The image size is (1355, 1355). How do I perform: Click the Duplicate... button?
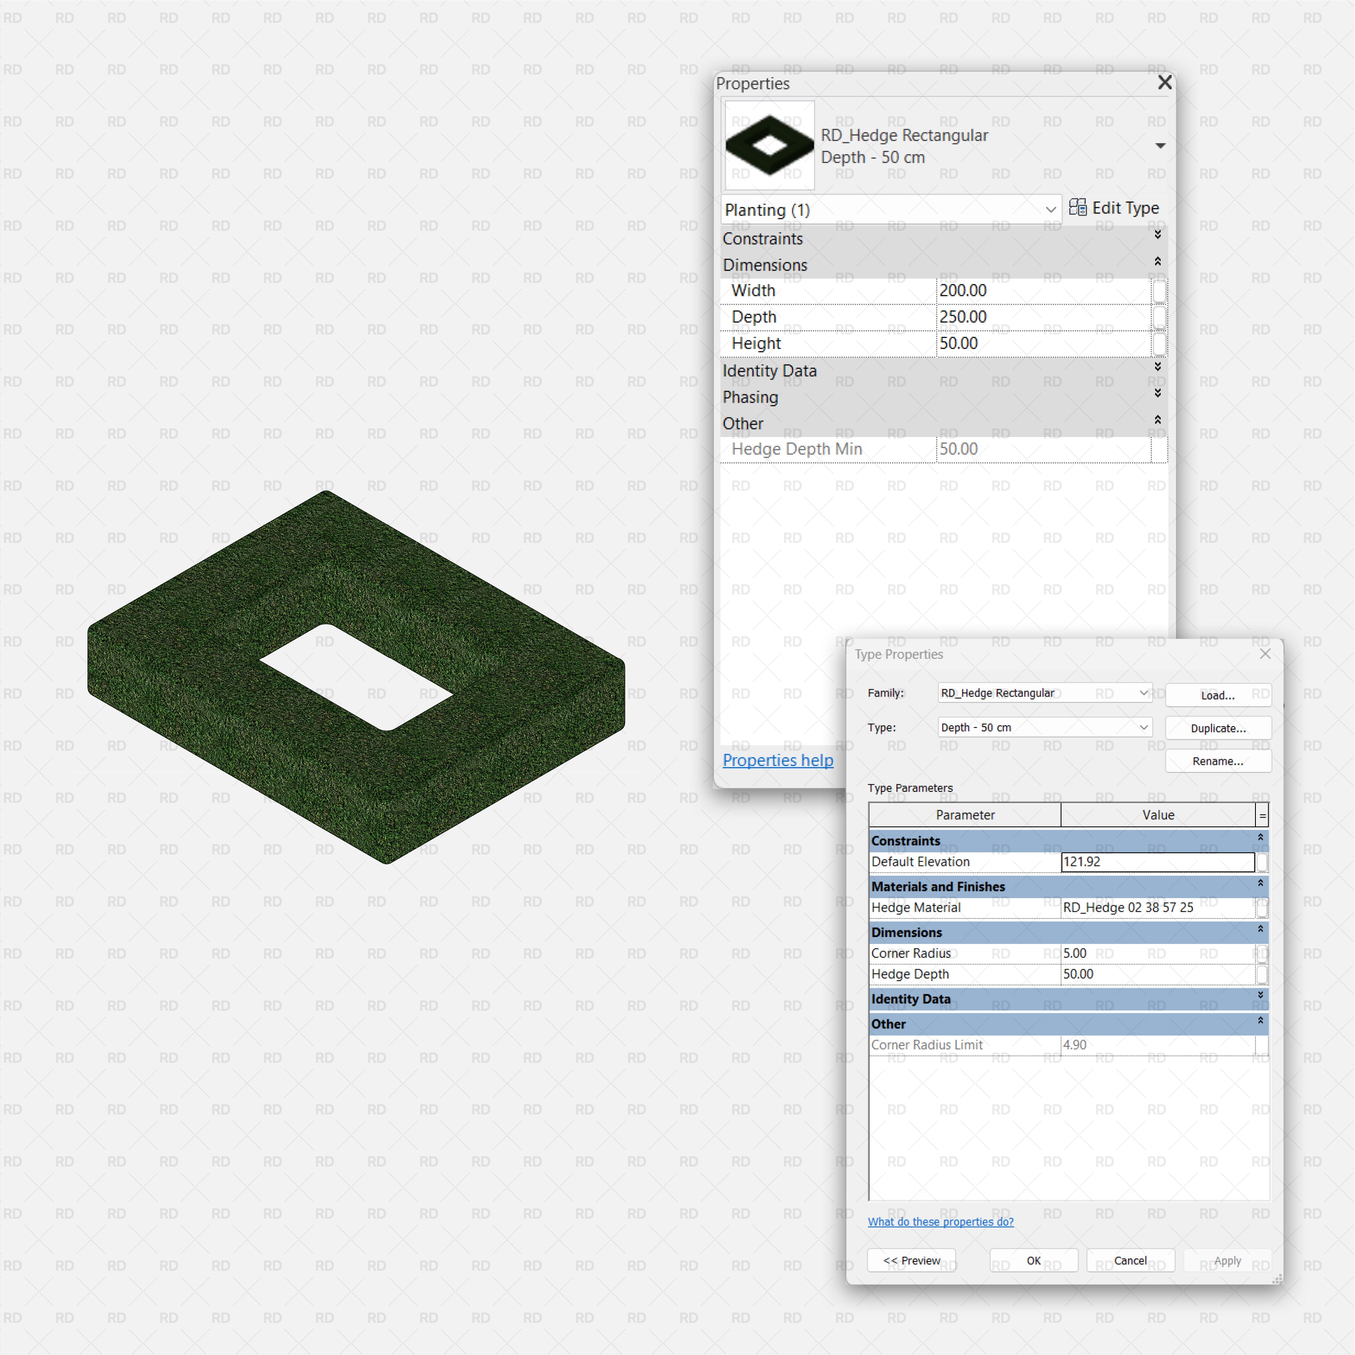pos(1217,728)
